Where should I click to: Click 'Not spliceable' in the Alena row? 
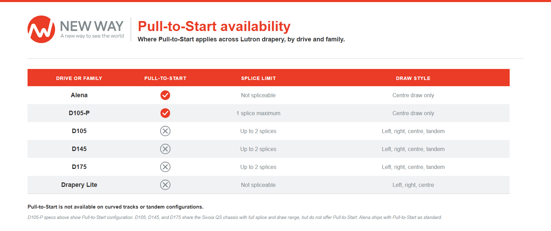pyautogui.click(x=258, y=95)
